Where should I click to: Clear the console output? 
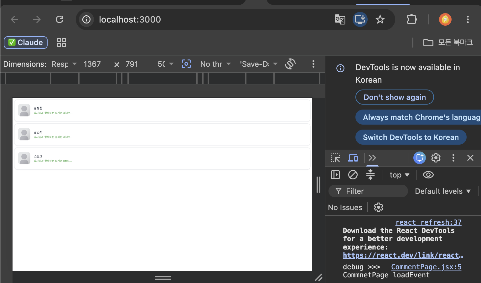(x=353, y=175)
